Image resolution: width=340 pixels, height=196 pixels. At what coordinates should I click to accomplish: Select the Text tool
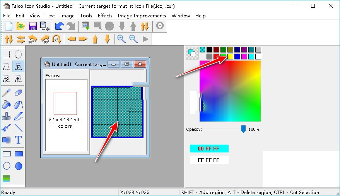tap(19, 140)
